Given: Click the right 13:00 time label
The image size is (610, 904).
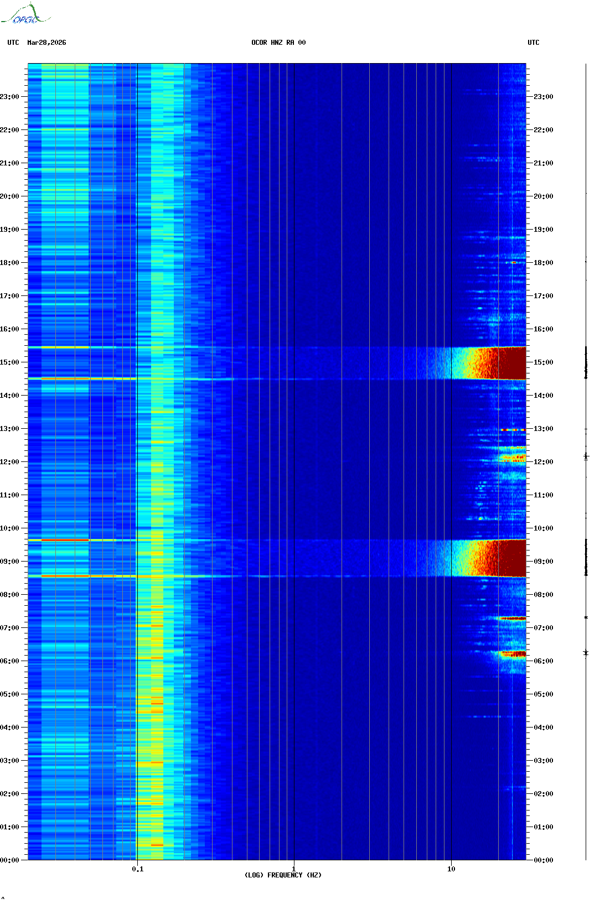Looking at the screenshot, I should pyautogui.click(x=544, y=429).
